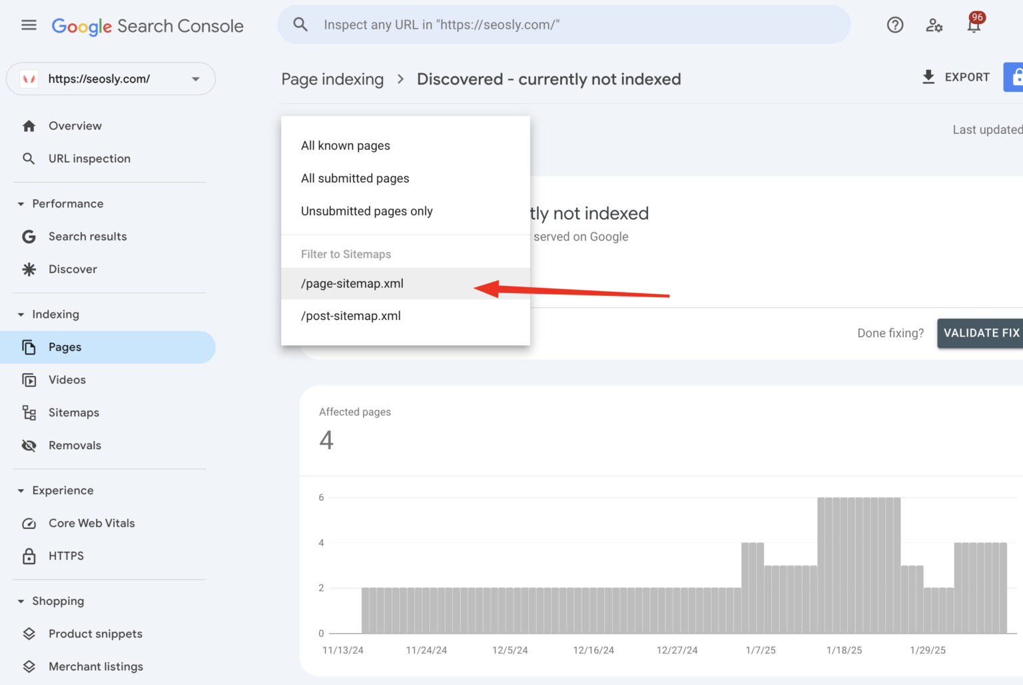Select the Pages icon in sidebar
This screenshot has width=1023, height=685.
click(29, 347)
